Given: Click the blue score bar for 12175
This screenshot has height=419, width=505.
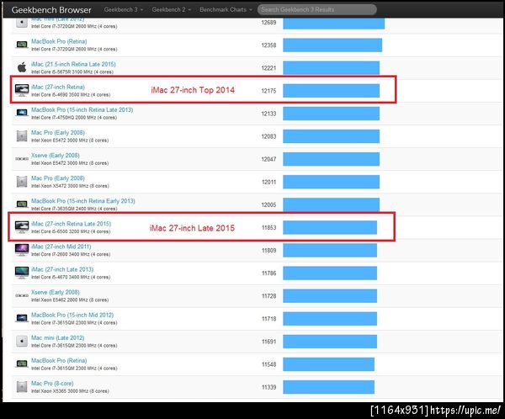Looking at the screenshot, I should [x=331, y=91].
